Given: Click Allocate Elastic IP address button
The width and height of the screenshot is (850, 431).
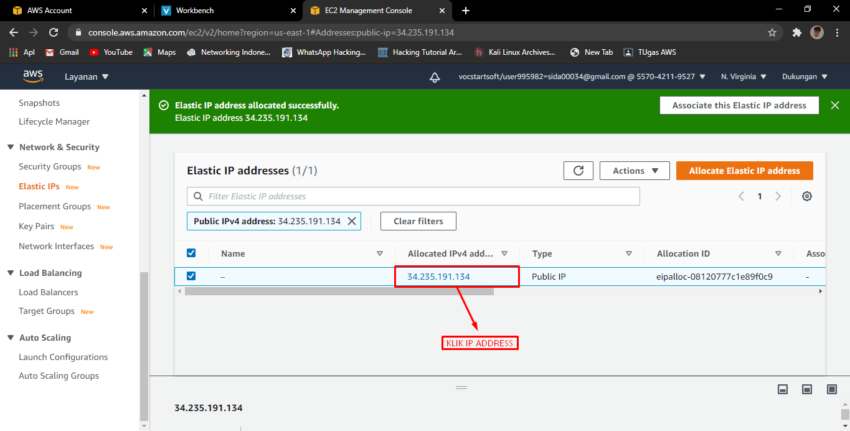Looking at the screenshot, I should (x=744, y=171).
